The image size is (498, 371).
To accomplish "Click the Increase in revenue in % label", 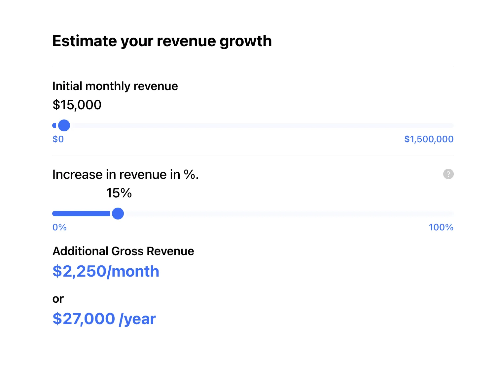I will click(125, 174).
